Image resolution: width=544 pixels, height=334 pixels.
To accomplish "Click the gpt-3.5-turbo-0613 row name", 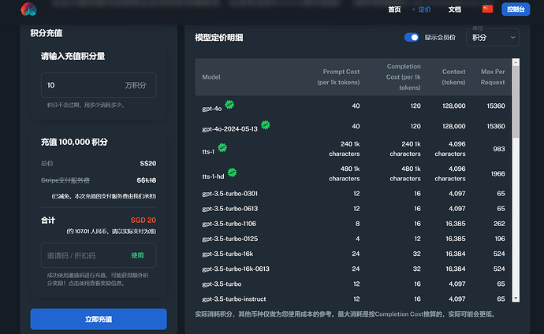I will (229, 209).
